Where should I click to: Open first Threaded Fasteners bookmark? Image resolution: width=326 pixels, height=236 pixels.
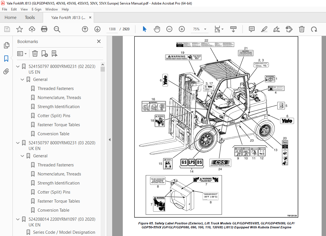(56, 89)
